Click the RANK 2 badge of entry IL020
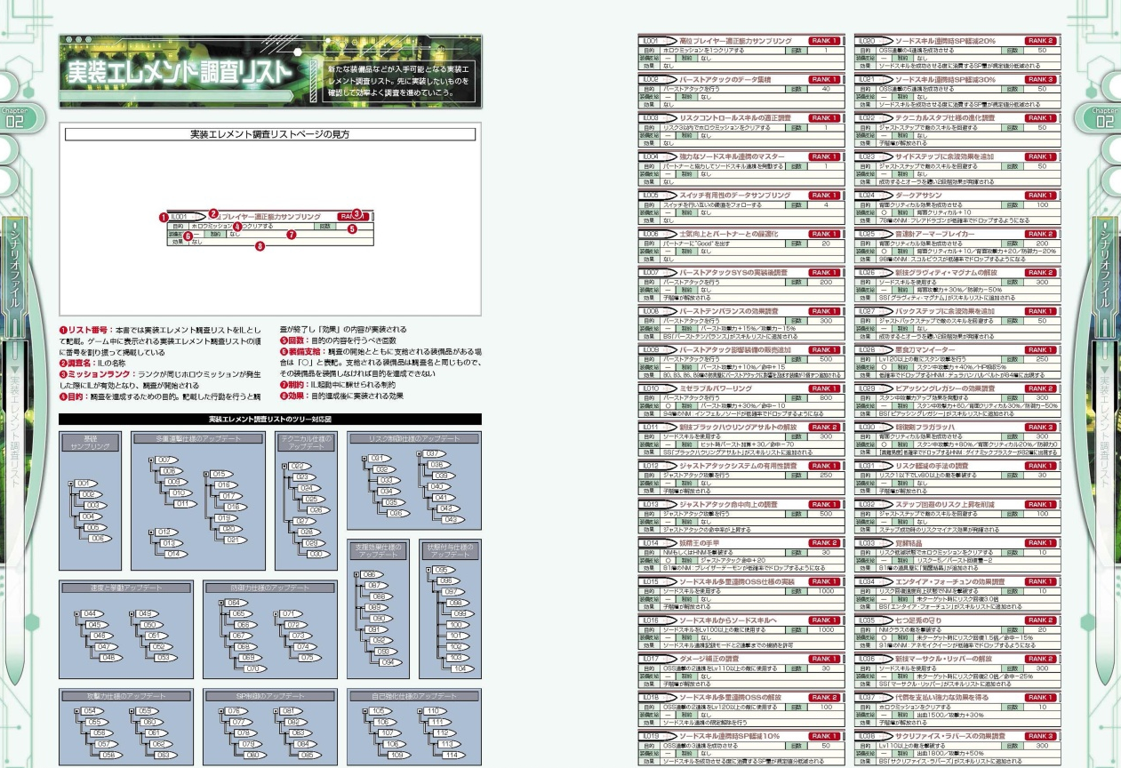The width and height of the screenshot is (1121, 768). tap(1041, 41)
